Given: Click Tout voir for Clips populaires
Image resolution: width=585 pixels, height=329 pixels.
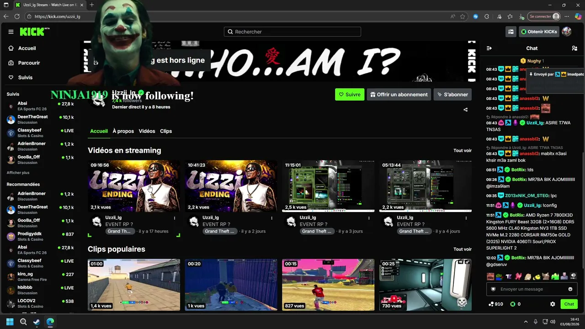Looking at the screenshot, I should click(463, 249).
